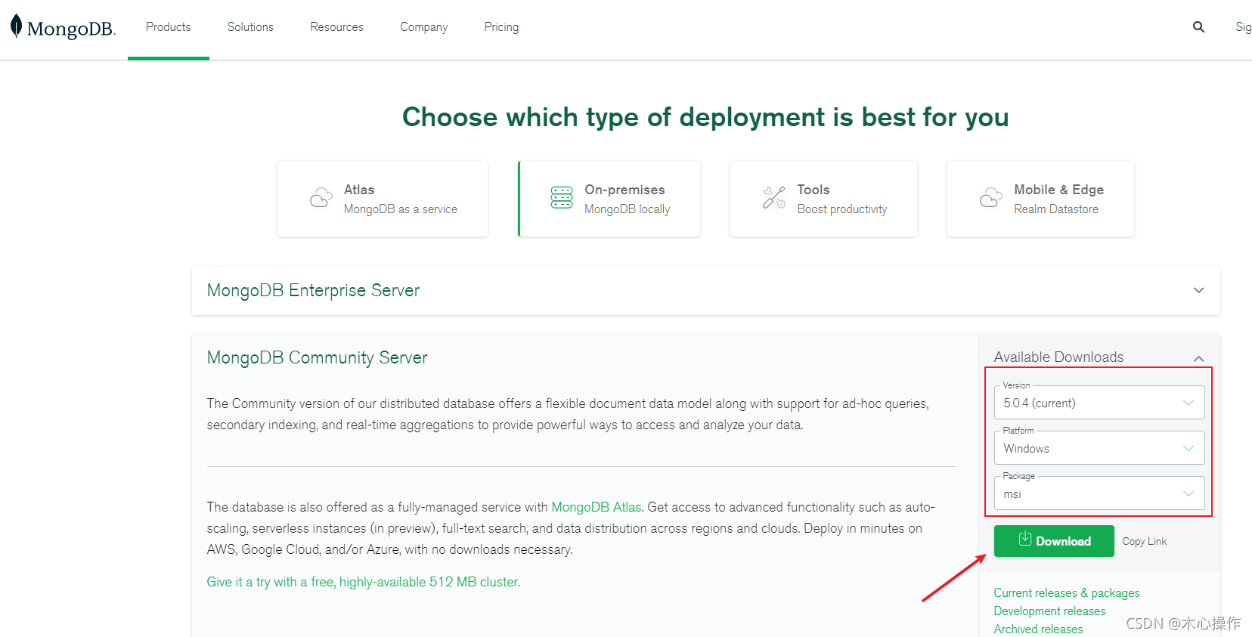Image resolution: width=1252 pixels, height=637 pixels.
Task: Click the On-premises server stack icon
Action: (562, 198)
